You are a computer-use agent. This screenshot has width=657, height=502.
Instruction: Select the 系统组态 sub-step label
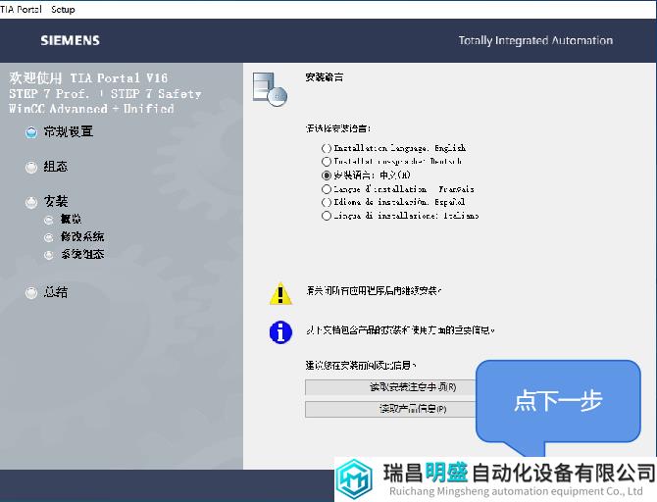point(82,254)
